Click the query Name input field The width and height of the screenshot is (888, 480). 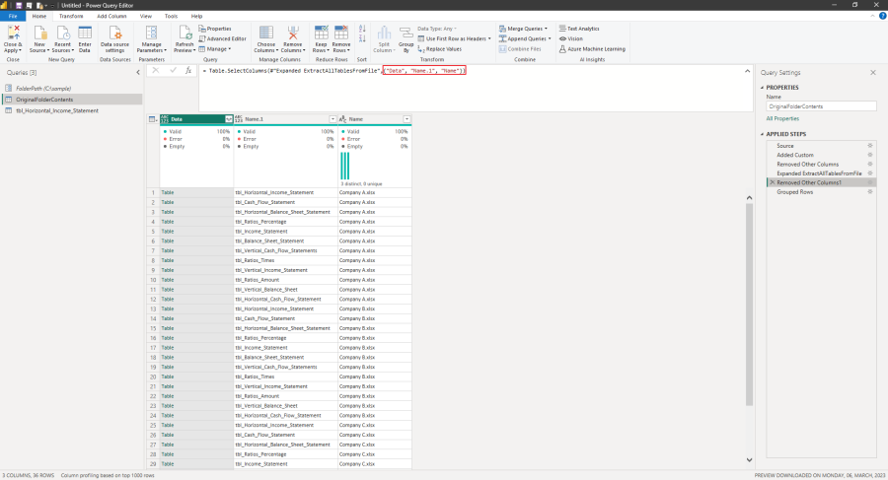(x=821, y=106)
